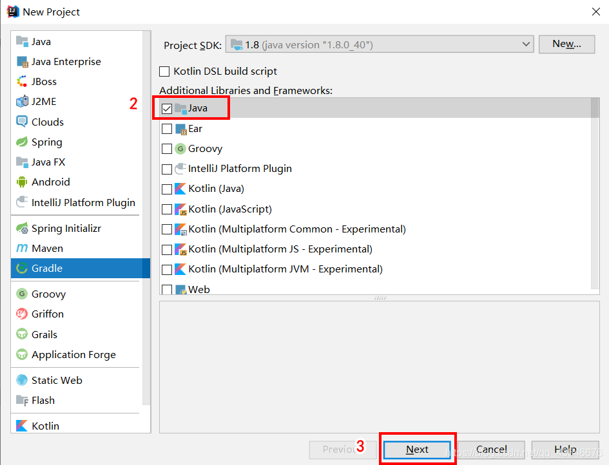
Task: Click "Kotlin (Multiplatform JVM - Experimental)" row text
Action: tap(285, 269)
